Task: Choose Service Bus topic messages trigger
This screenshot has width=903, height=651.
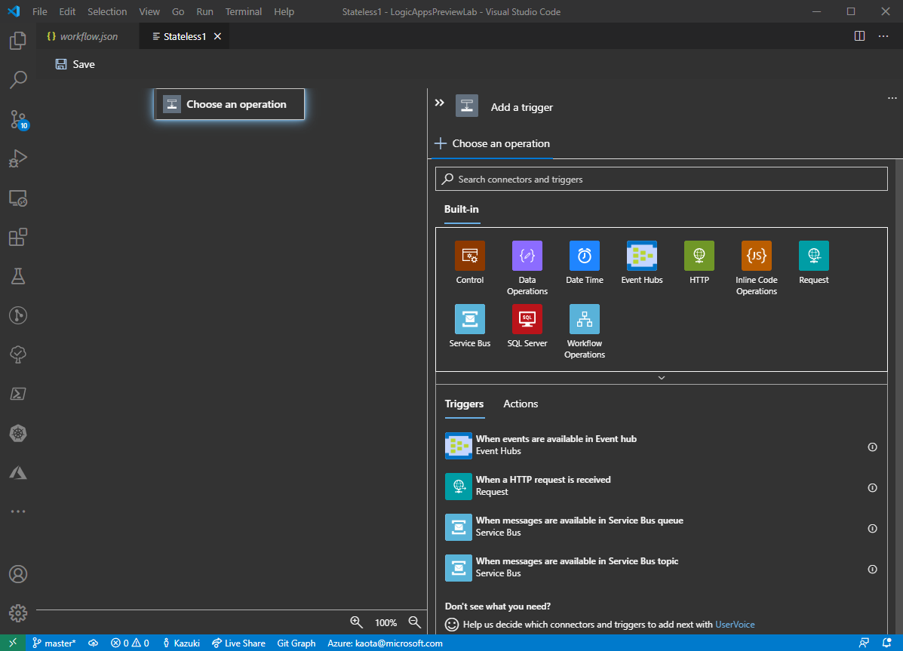Action: (661, 567)
